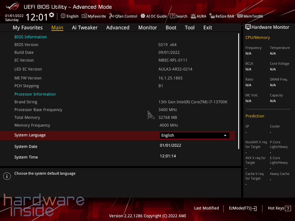Open Qfan Control fan icon

click(x=112, y=16)
